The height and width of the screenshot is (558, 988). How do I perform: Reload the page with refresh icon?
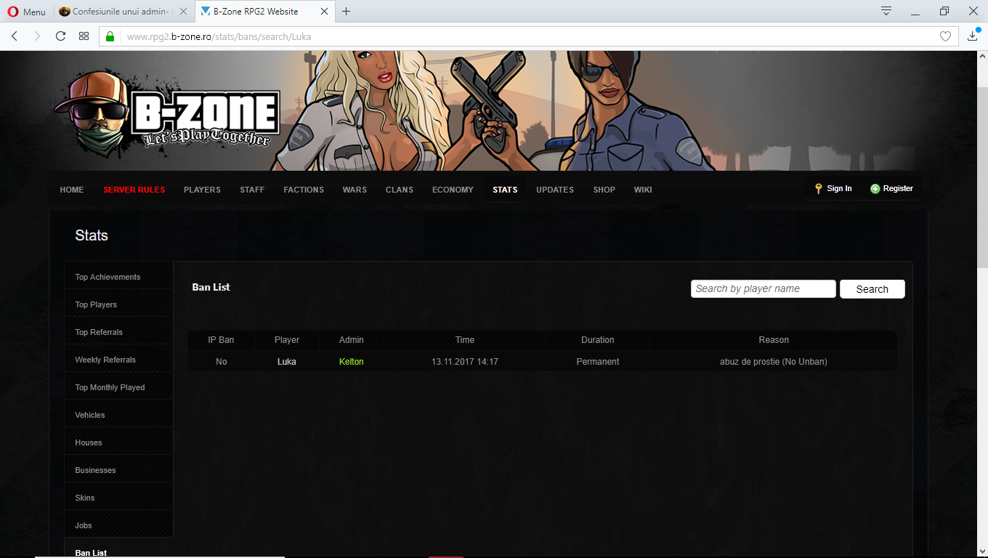[60, 36]
